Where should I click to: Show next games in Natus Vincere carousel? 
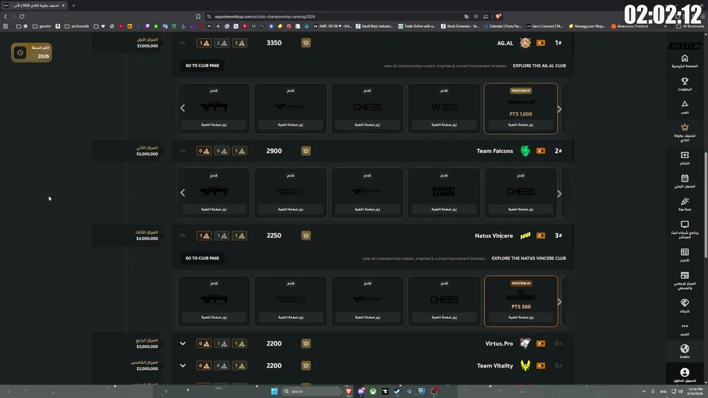559,302
